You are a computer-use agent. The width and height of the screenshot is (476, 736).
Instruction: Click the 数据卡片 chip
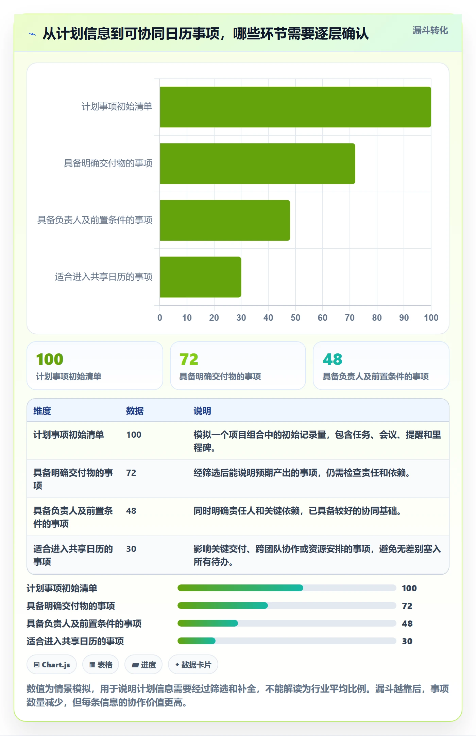[x=193, y=664]
